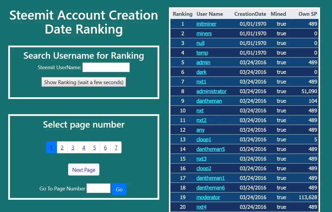Click ranking number 10 cell
The height and width of the screenshot is (212, 332).
point(183,111)
